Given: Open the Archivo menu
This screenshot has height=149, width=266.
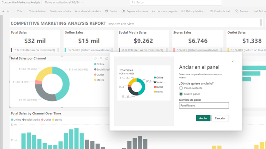Looking at the screenshot, I should 7,11.
